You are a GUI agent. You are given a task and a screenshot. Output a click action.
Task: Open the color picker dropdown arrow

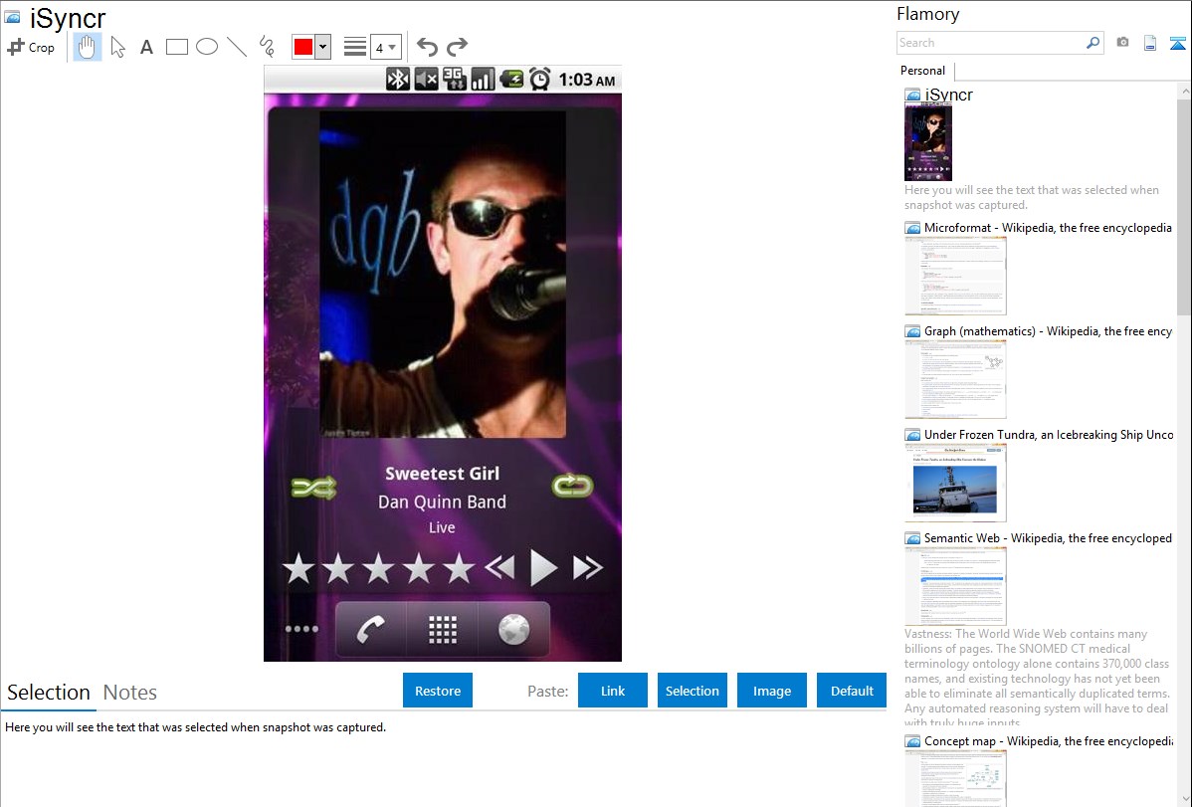323,47
